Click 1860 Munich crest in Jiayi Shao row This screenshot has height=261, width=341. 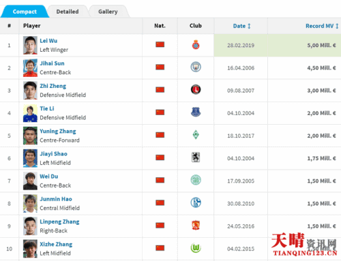tap(196, 157)
